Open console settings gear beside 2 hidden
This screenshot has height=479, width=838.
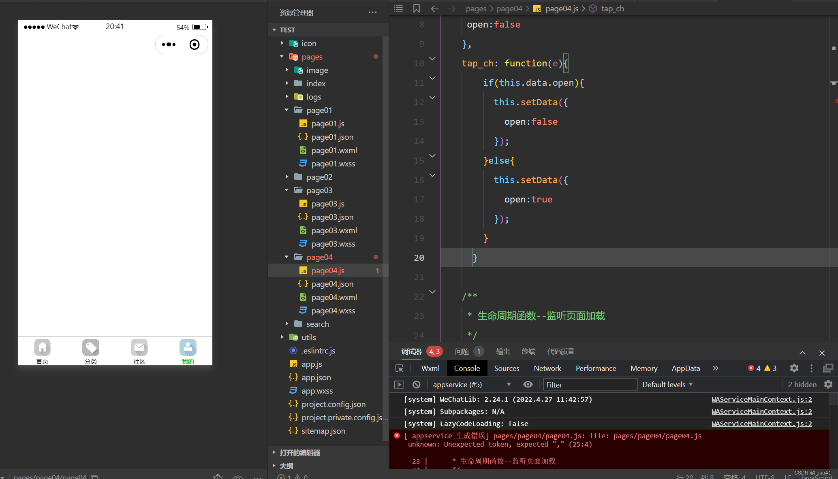pyautogui.click(x=828, y=384)
